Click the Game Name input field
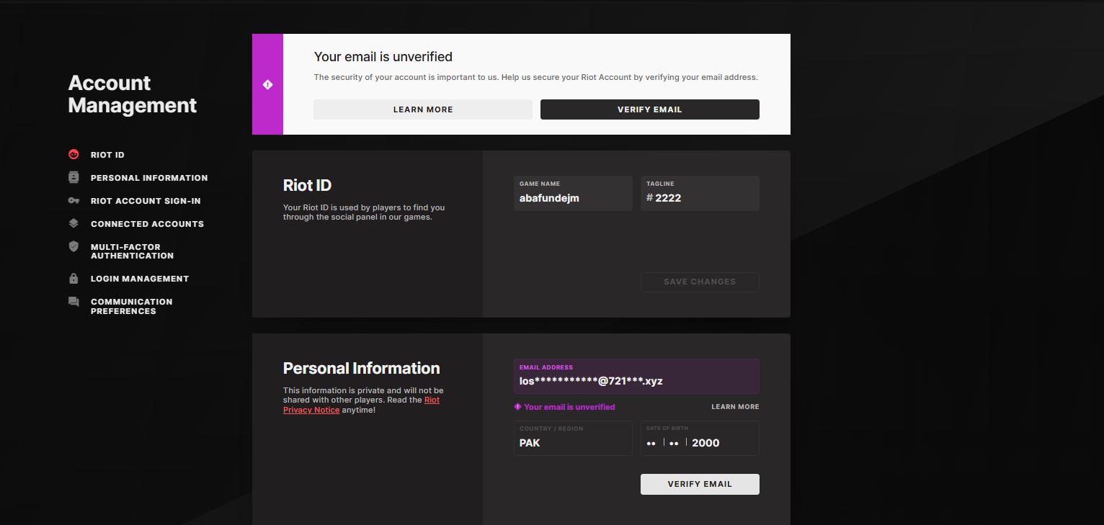Image resolution: width=1104 pixels, height=525 pixels. pos(573,193)
